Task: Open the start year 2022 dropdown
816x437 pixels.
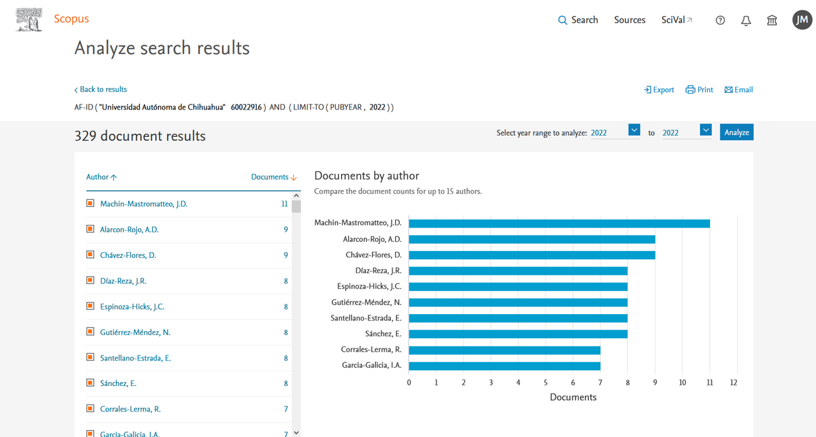Action: (634, 130)
